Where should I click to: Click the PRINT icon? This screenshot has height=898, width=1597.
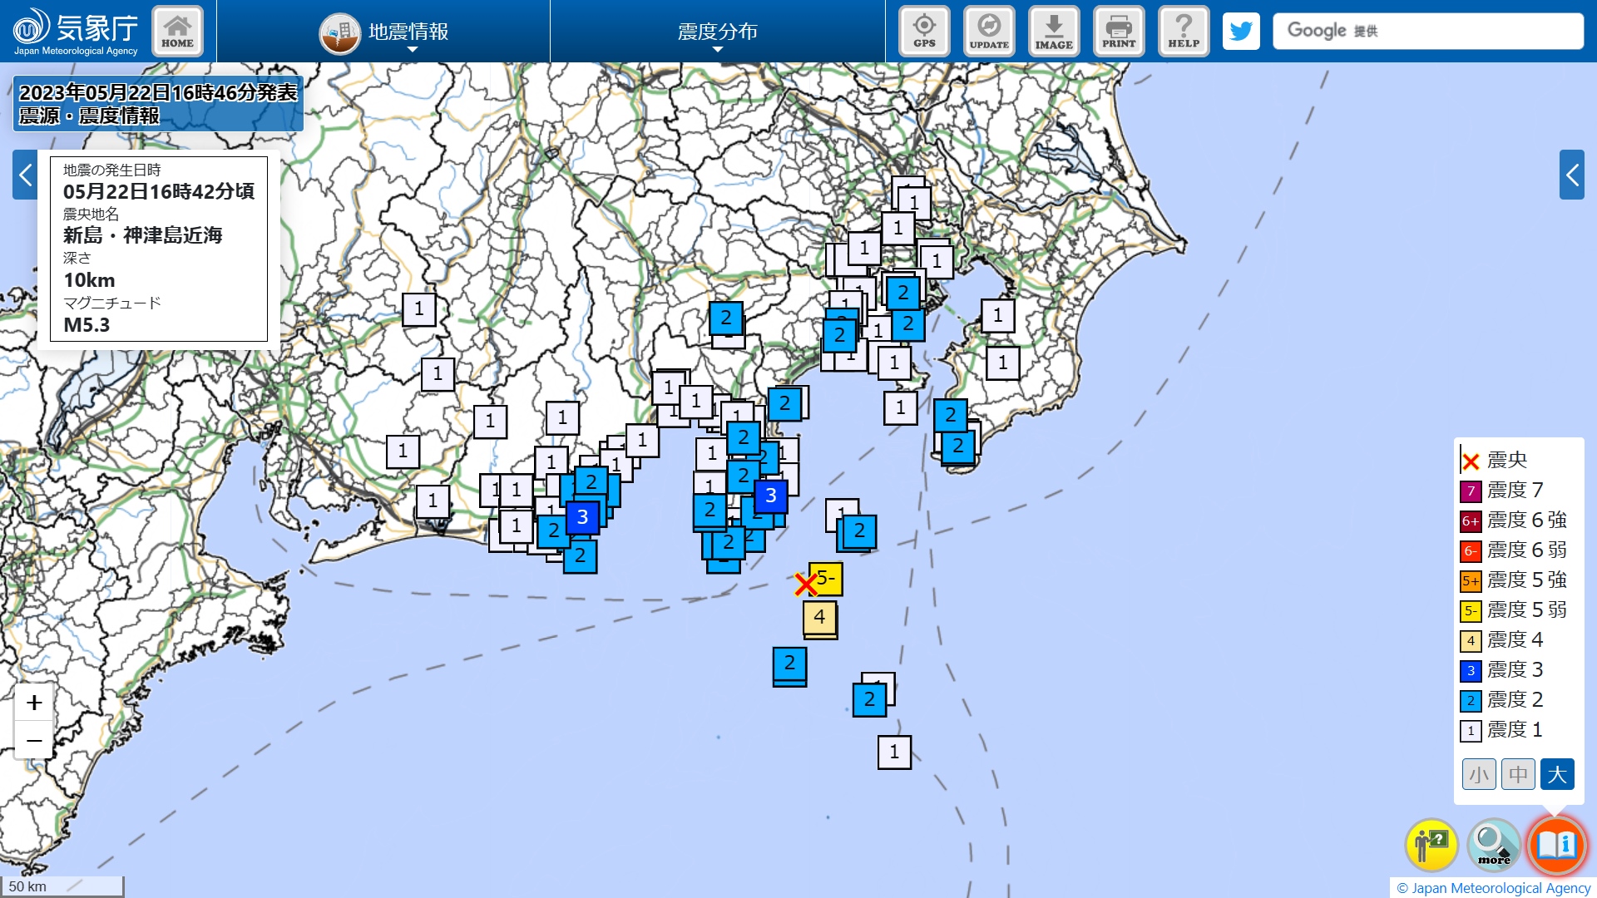click(x=1119, y=32)
